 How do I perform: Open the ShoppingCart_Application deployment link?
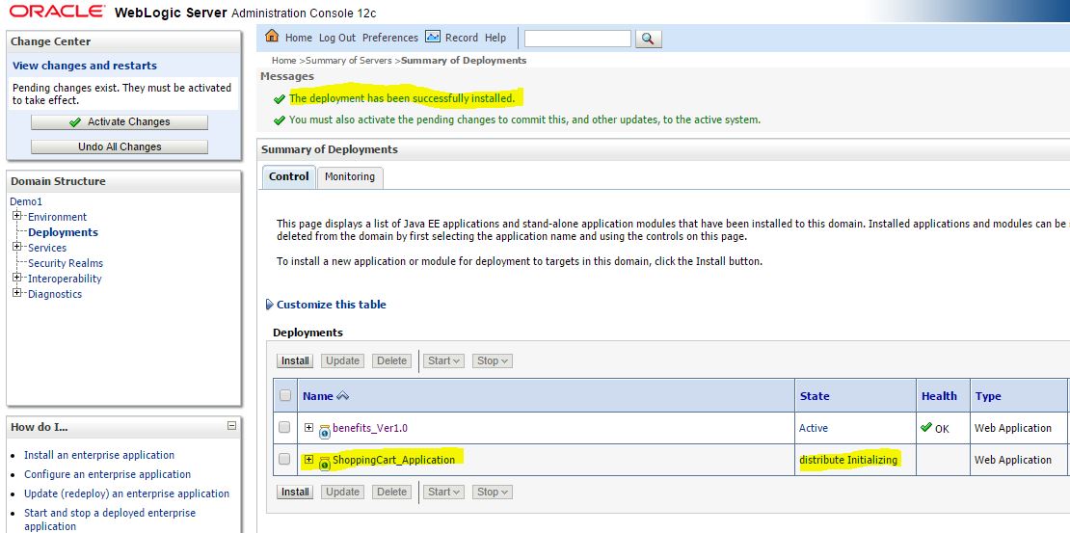393,460
